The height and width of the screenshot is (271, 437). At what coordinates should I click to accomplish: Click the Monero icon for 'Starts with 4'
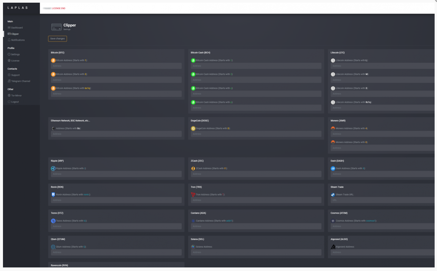(x=333, y=128)
